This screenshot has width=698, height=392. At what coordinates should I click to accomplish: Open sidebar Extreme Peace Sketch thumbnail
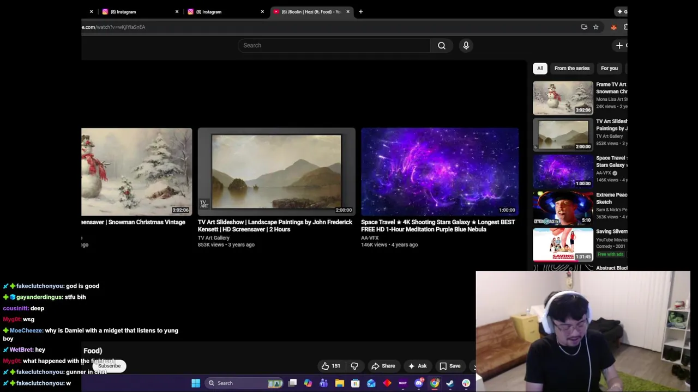coord(563,208)
